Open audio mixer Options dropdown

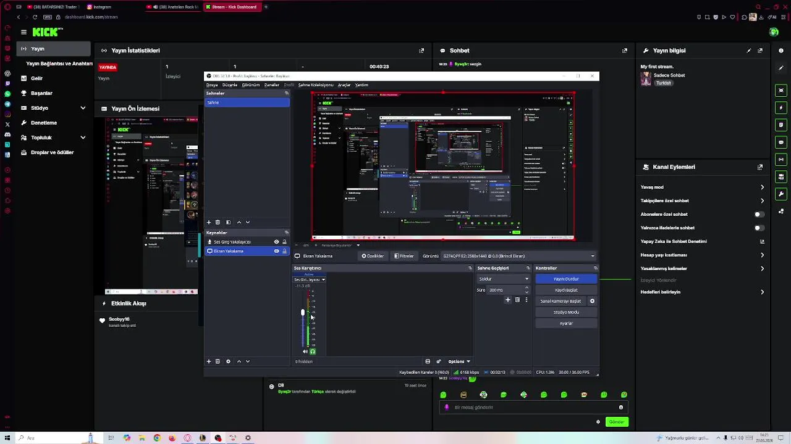click(x=459, y=361)
